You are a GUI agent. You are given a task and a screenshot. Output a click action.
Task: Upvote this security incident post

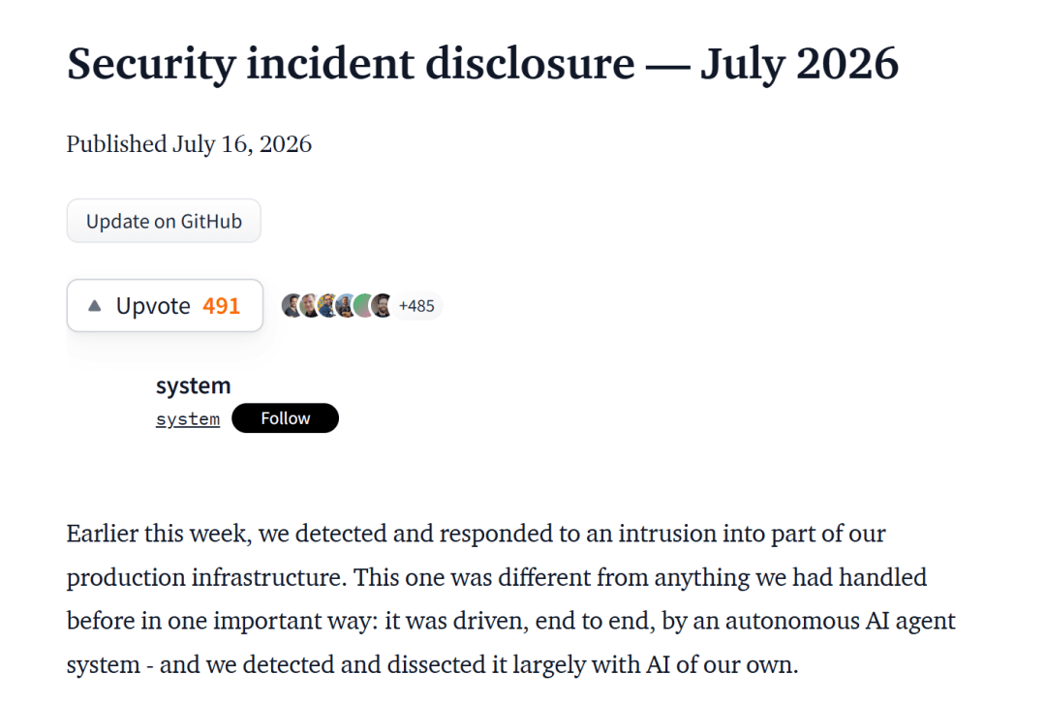coord(165,305)
